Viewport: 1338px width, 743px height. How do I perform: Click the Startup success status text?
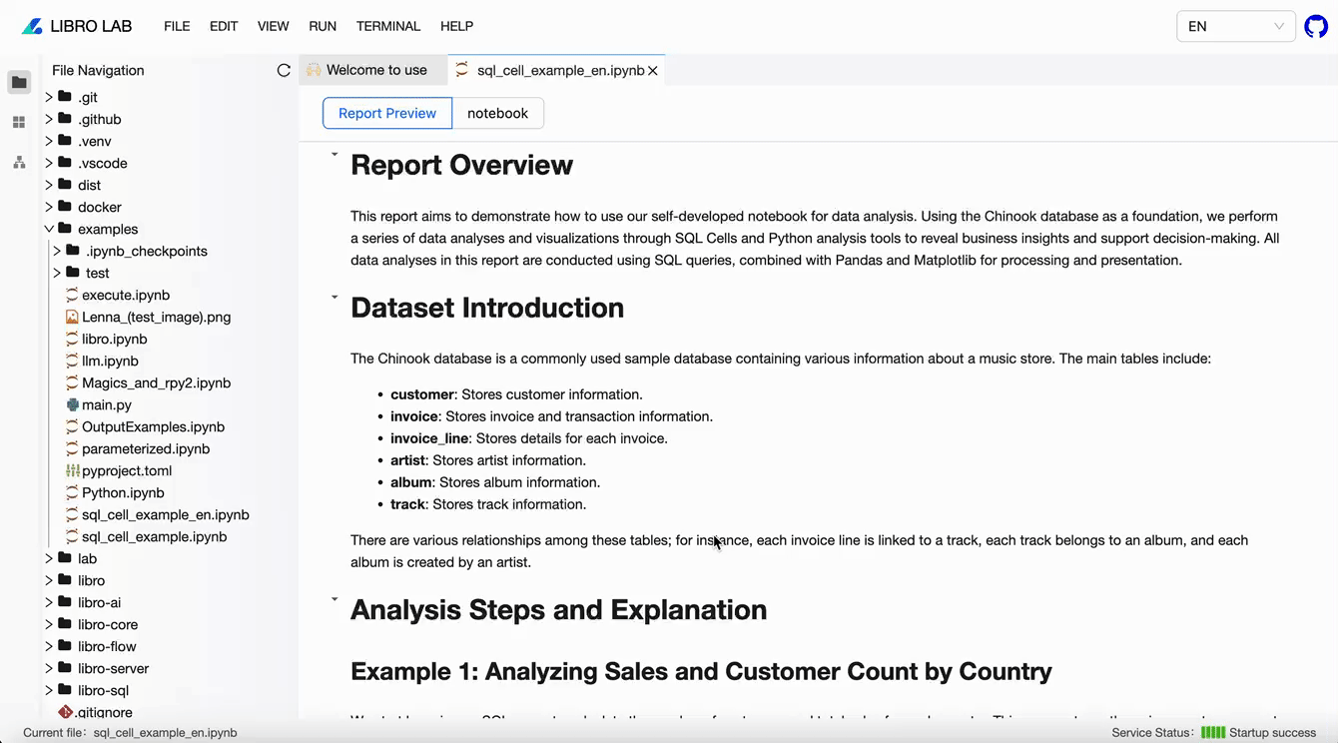click(x=1272, y=732)
